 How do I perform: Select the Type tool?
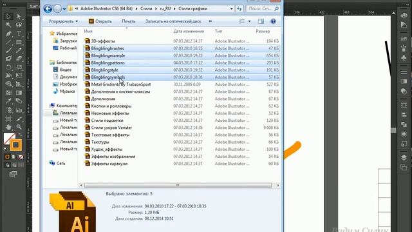coord(19,34)
